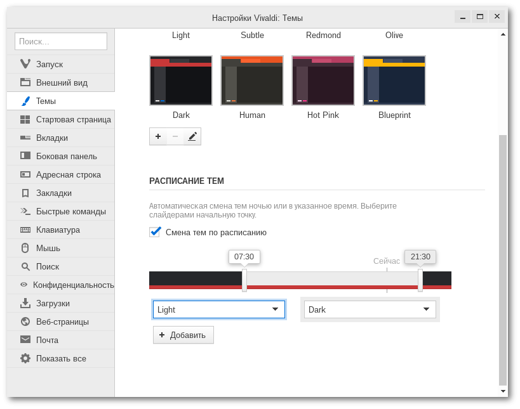Viewport: 520px width, 409px height.
Task: Click the Сейчас time marker label
Action: point(387,261)
